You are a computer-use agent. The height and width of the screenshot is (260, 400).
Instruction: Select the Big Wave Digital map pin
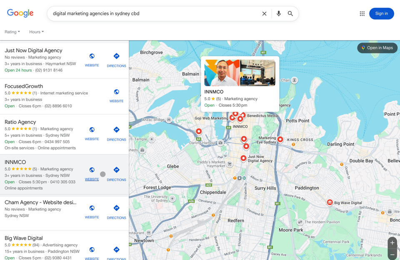(x=330, y=202)
